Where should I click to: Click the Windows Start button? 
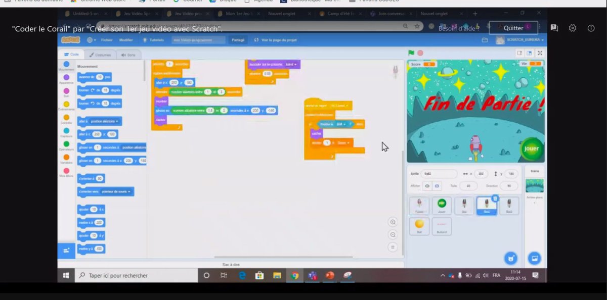tap(66, 275)
